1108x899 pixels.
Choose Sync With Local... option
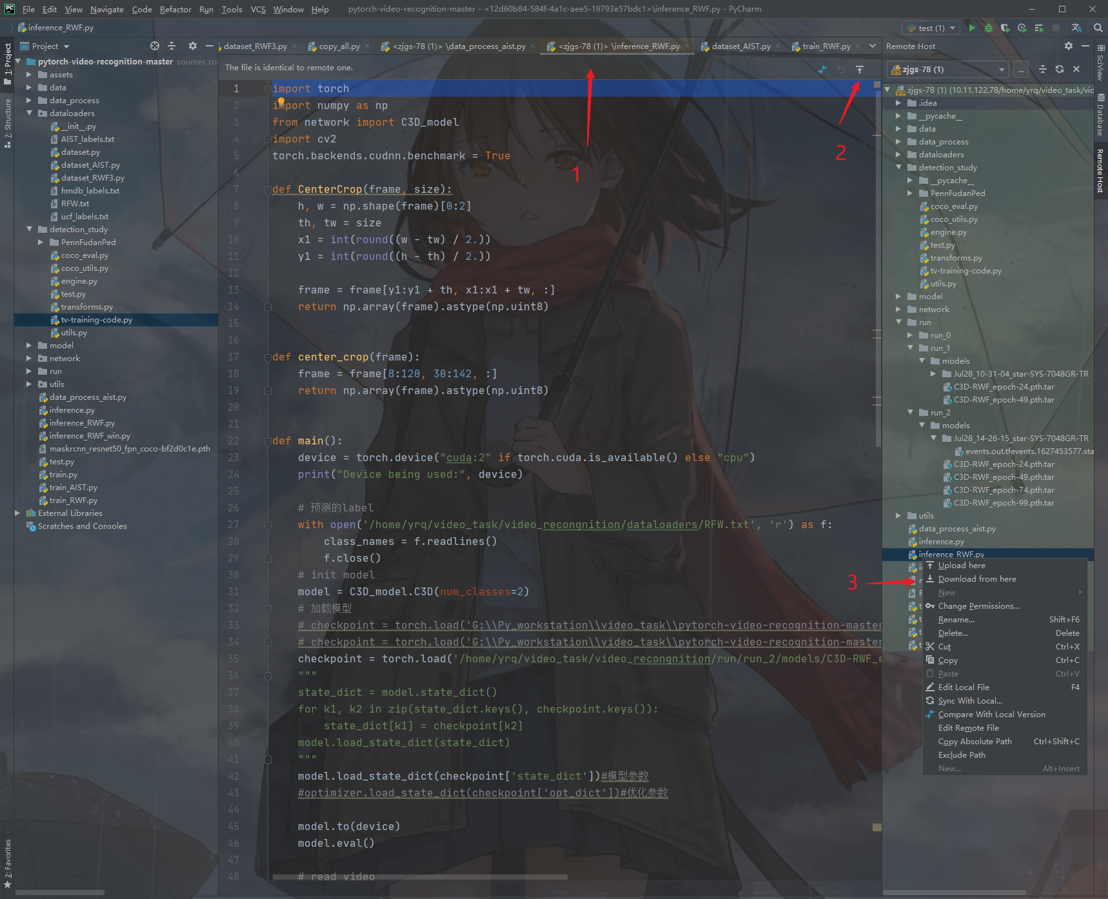pos(1005,701)
